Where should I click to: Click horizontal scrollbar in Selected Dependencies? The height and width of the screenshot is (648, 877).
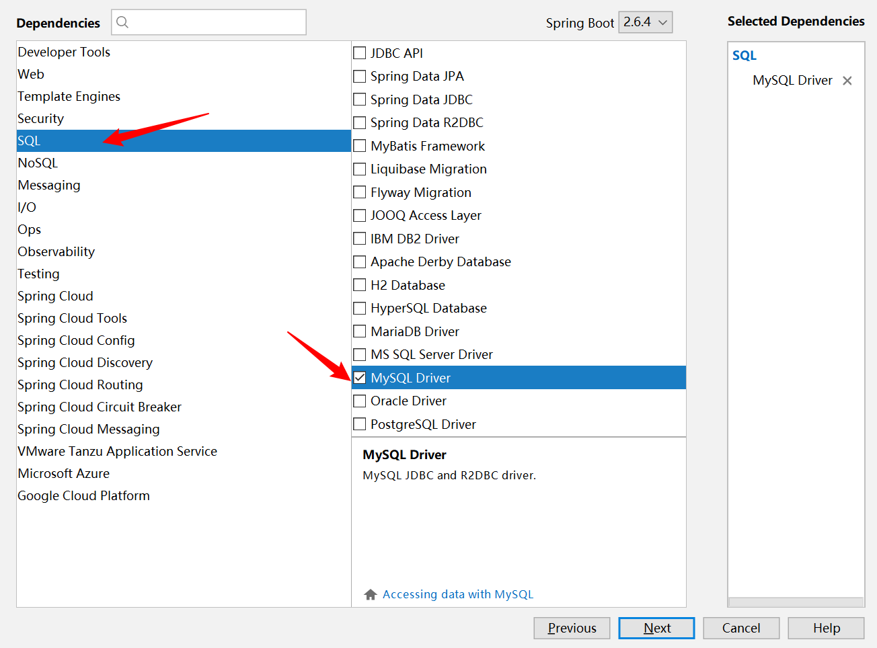[796, 602]
